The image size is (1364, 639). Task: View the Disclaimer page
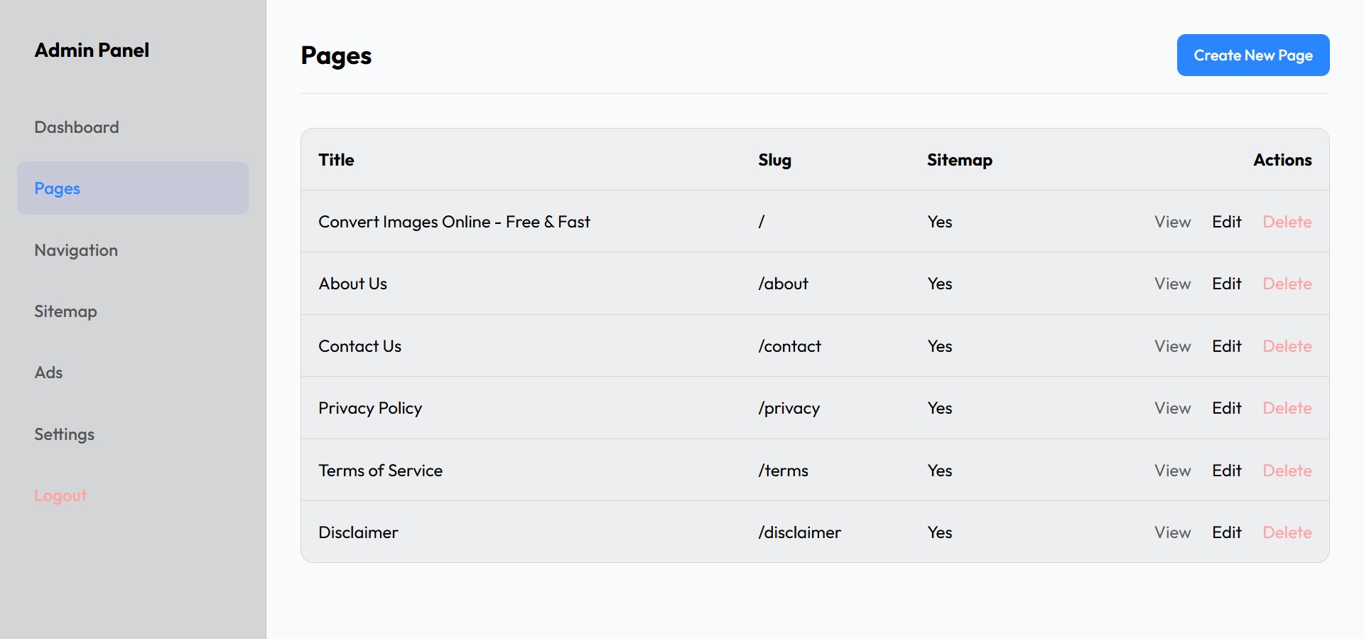tap(1172, 532)
